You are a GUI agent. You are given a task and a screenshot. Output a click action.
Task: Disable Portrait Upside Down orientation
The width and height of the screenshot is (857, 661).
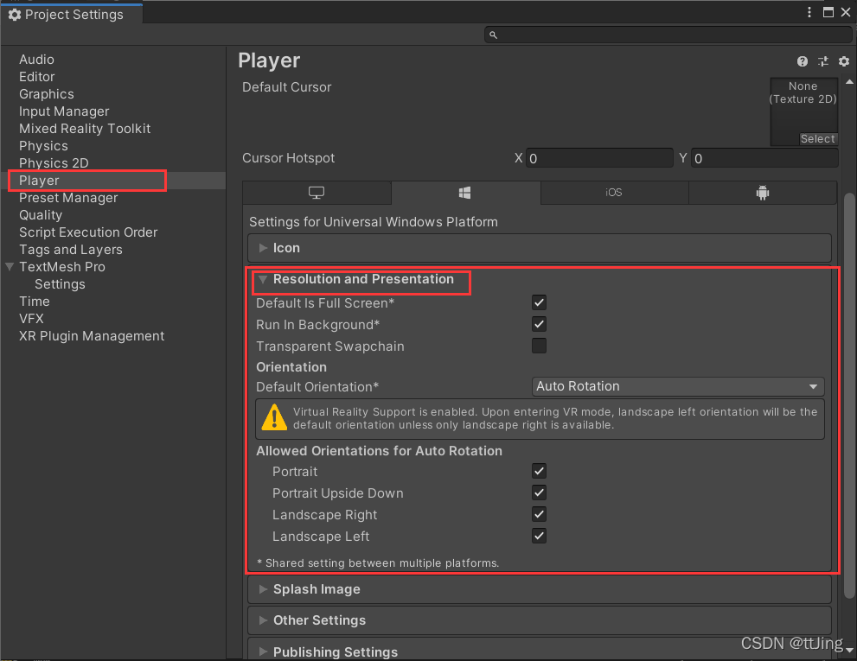coord(539,493)
